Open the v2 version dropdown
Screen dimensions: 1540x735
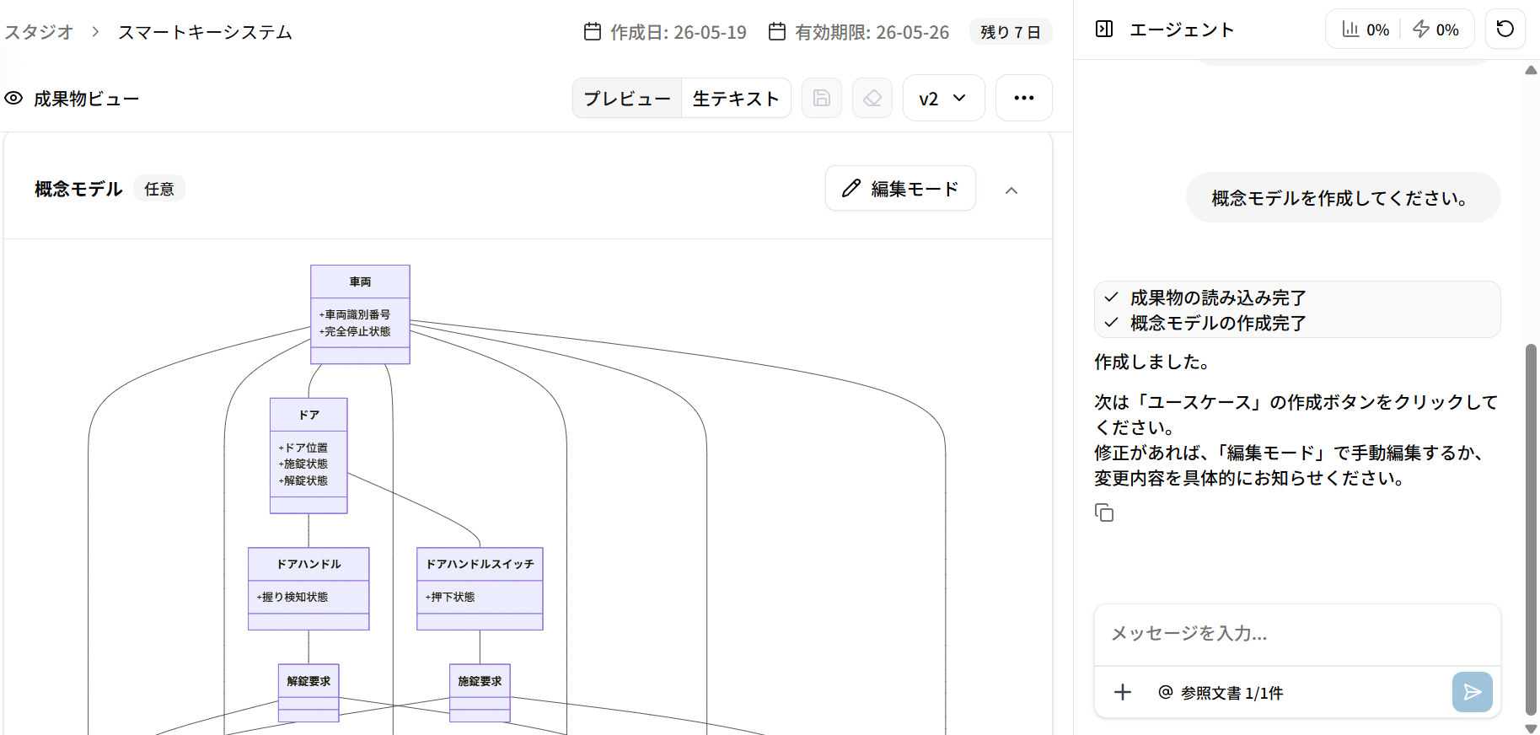tap(943, 99)
